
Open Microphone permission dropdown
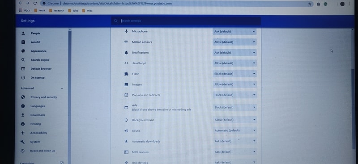234,31
